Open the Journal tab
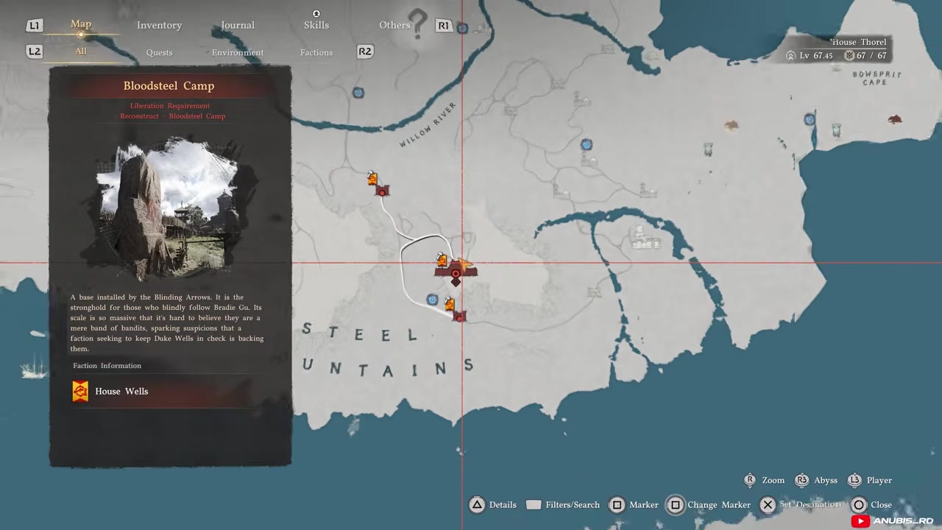Image resolution: width=942 pixels, height=530 pixels. 238,25
